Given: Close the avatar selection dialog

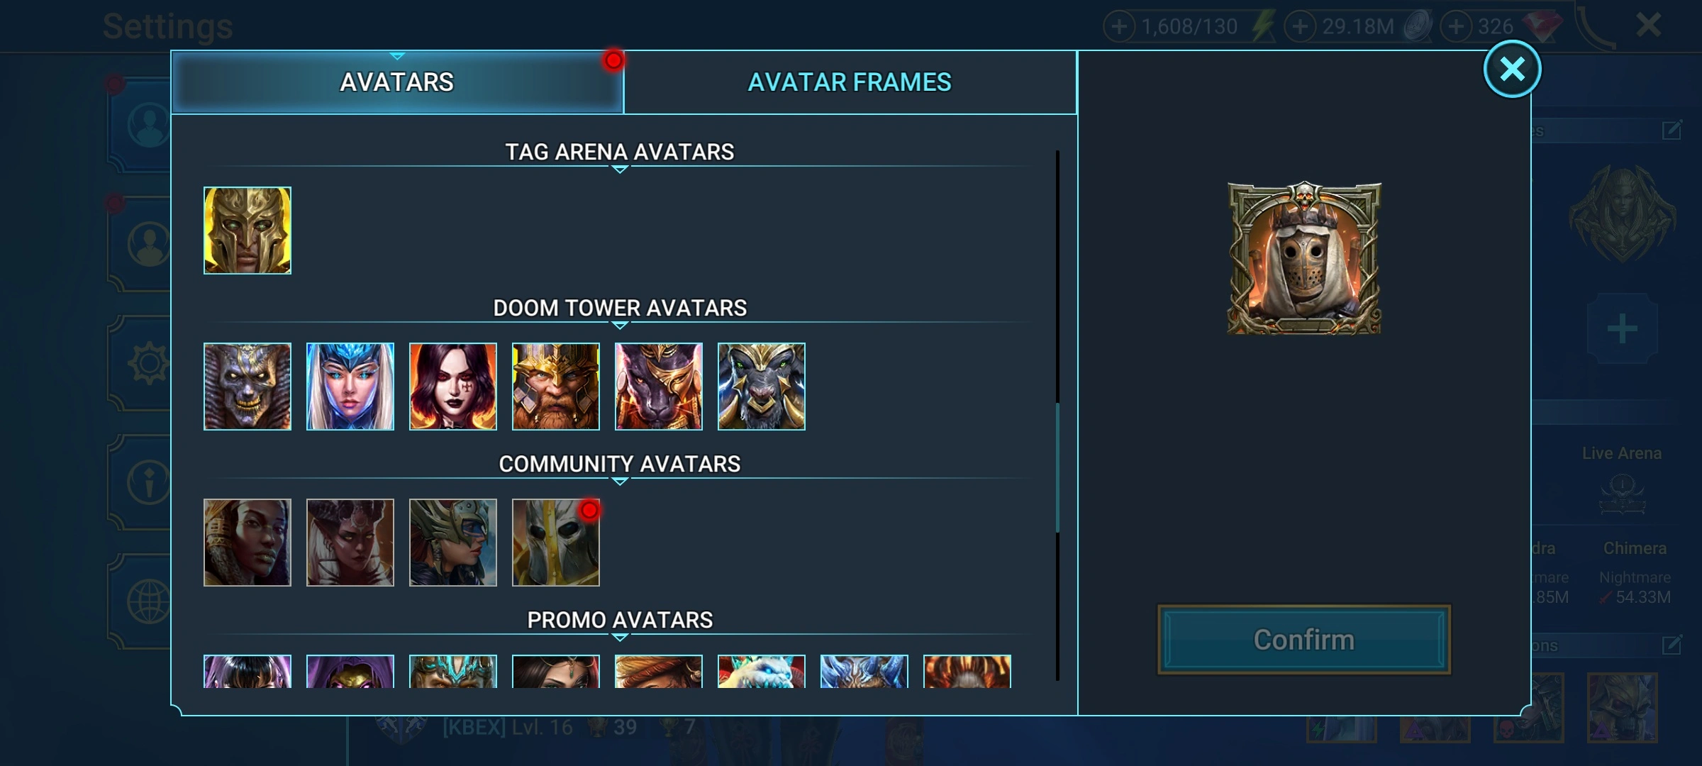Looking at the screenshot, I should (1512, 69).
